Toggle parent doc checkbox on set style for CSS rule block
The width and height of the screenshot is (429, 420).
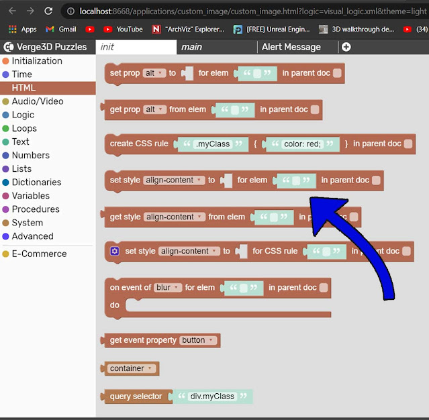[x=407, y=251]
